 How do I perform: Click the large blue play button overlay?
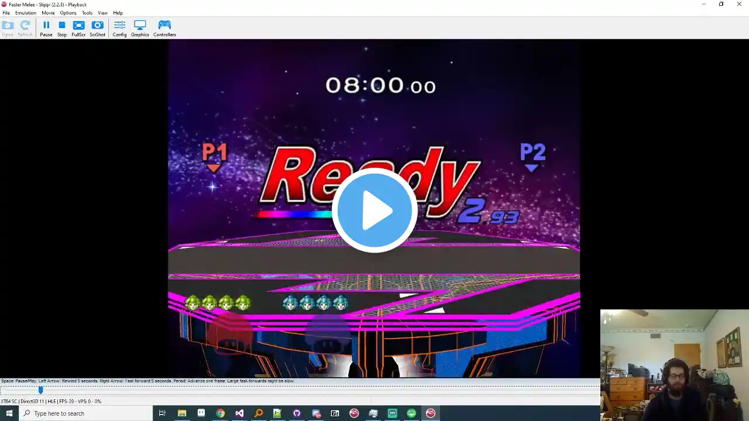click(374, 210)
